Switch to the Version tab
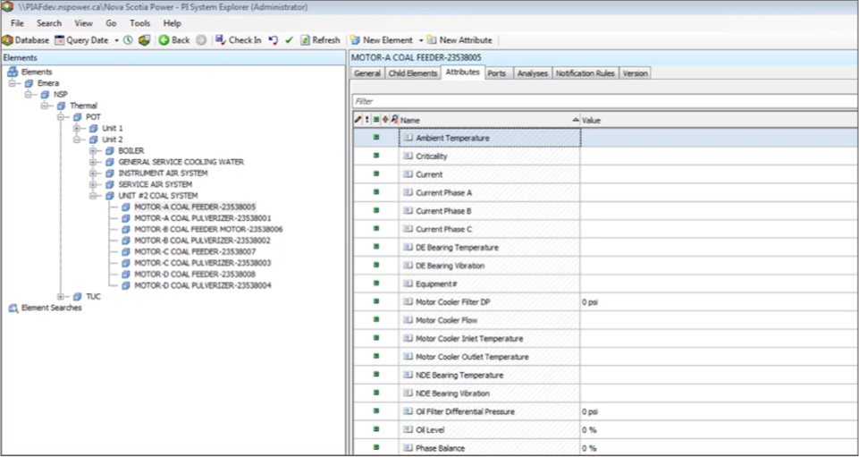Screen dimensions: 859x457 635,73
